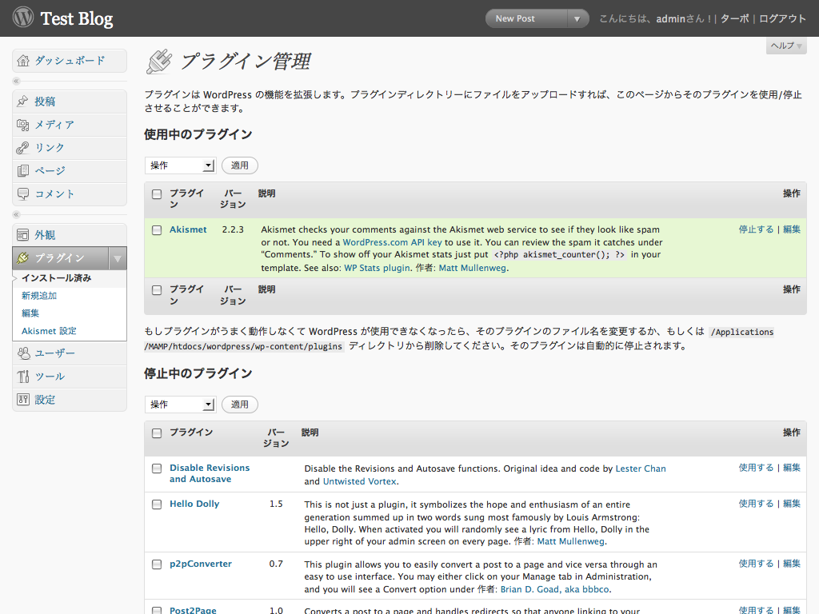Open the ユーザー menu
819x614 pixels.
(x=55, y=353)
